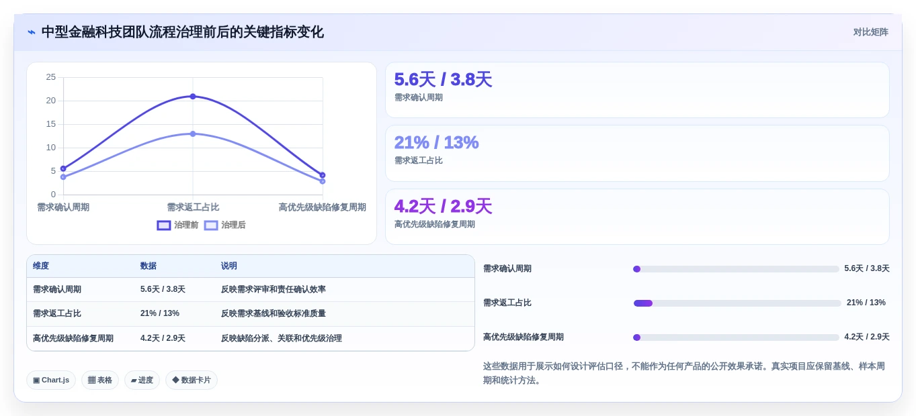Viewport: 916px width, 416px height.
Task: Select the 表格 tag chip
Action: pos(100,380)
